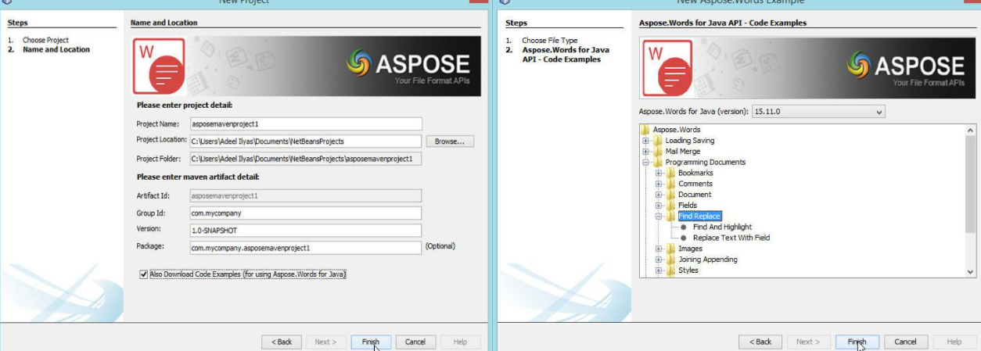Collapse the Programming Documents tree node
Viewport: 981px width, 351px height.
click(646, 163)
